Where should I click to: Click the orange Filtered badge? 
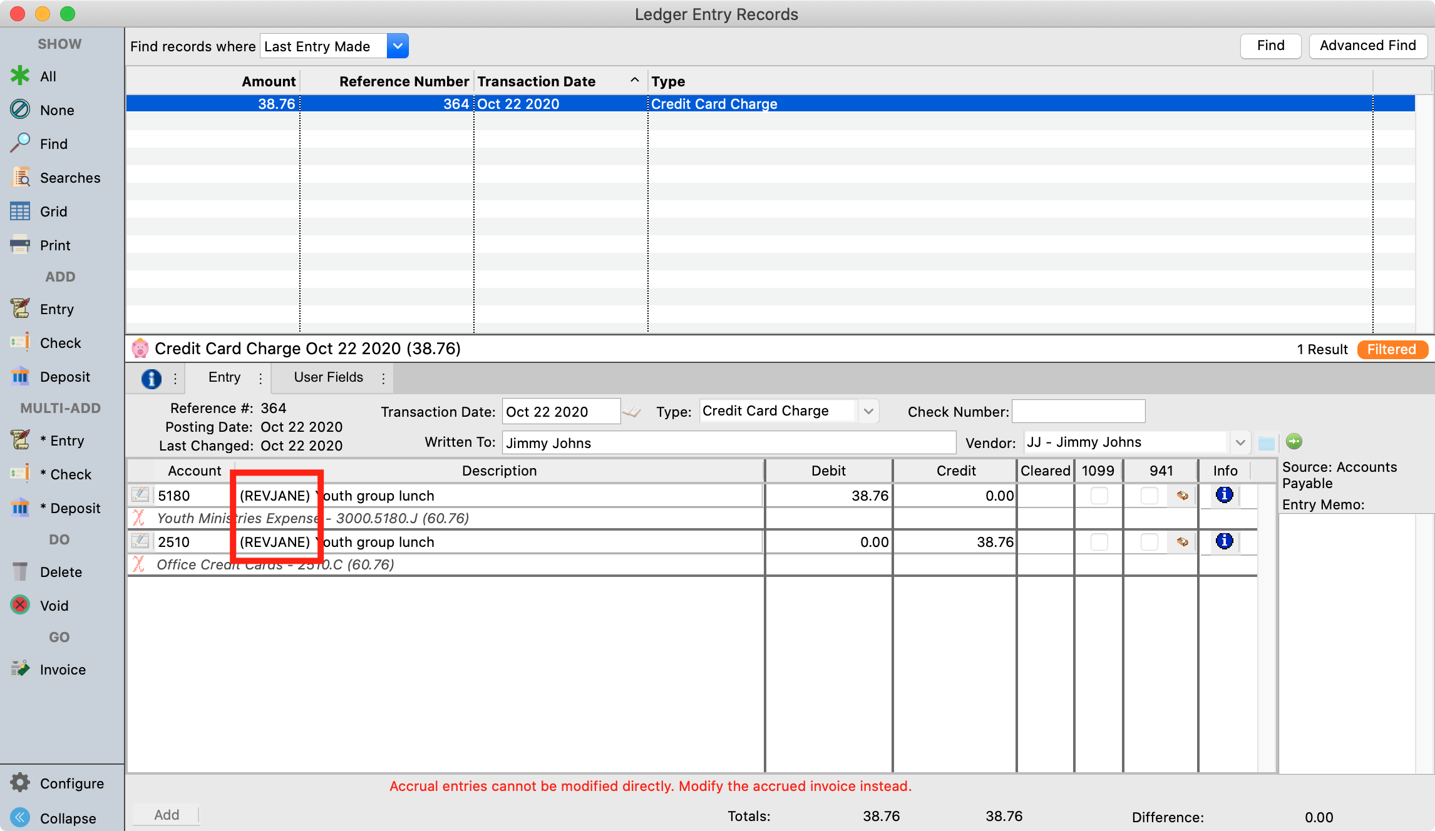pyautogui.click(x=1391, y=349)
